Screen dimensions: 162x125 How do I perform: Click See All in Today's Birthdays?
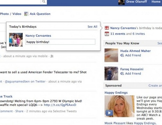pos(92,27)
